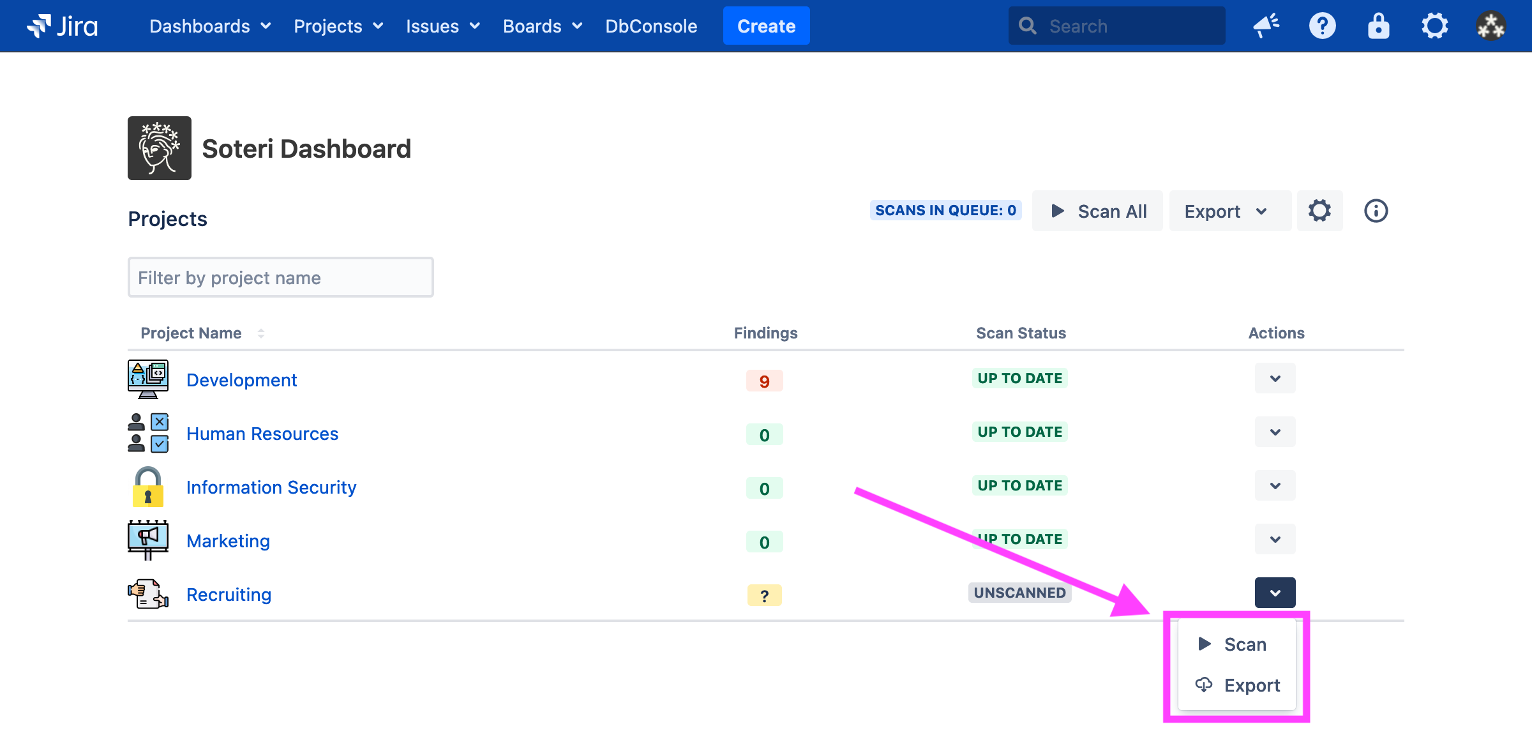The image size is (1532, 751).
Task: Click the Jira logo
Action: pos(62,26)
